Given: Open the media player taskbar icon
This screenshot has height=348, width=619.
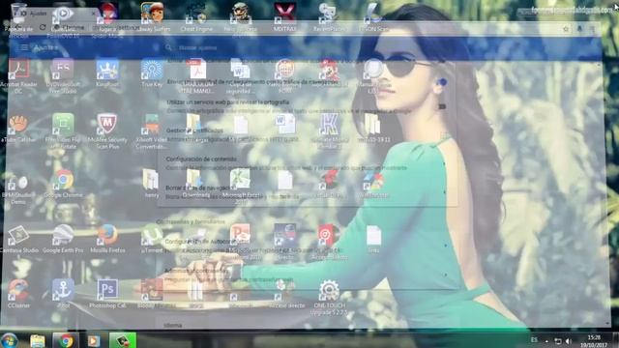Looking at the screenshot, I should coord(94,340).
